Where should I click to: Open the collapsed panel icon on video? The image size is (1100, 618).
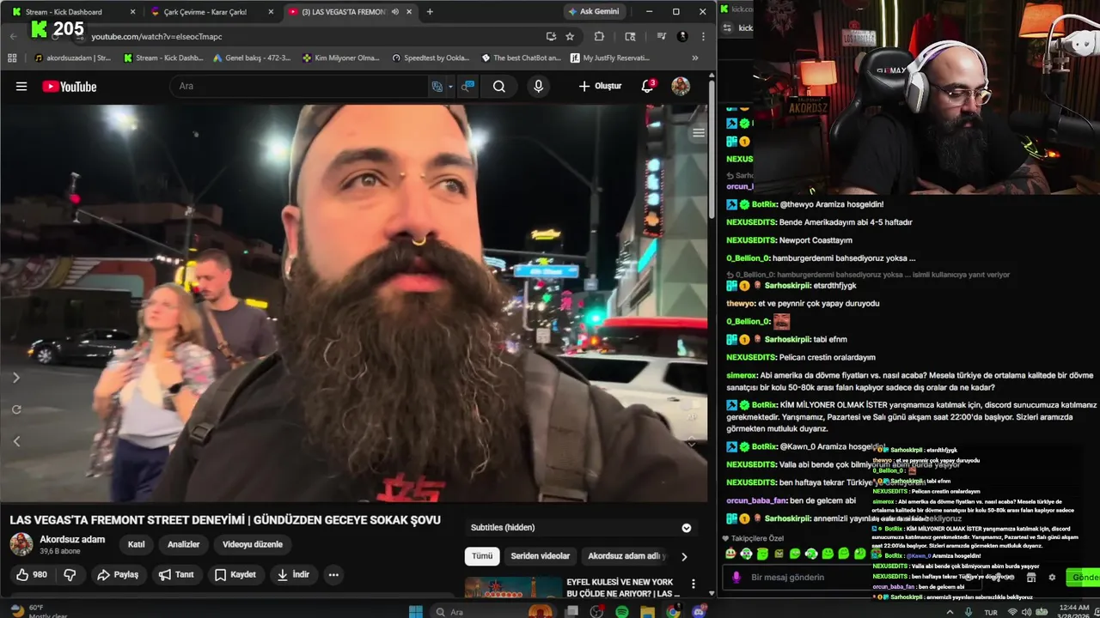pos(699,132)
